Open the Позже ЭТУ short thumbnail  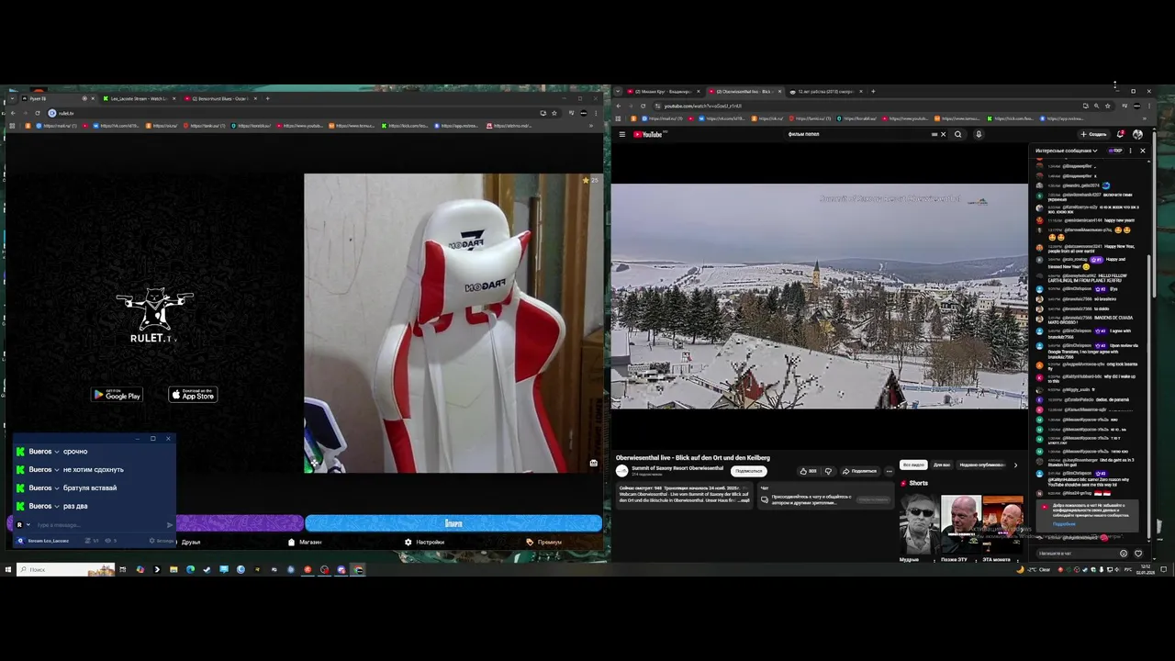click(x=960, y=526)
